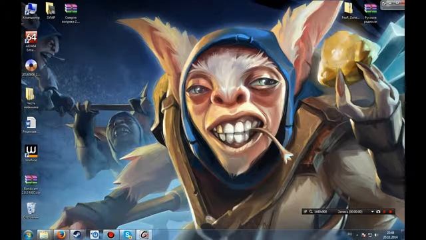426x240 pixels.
Task: Launch Firefox from the taskbar
Action: coord(61,235)
